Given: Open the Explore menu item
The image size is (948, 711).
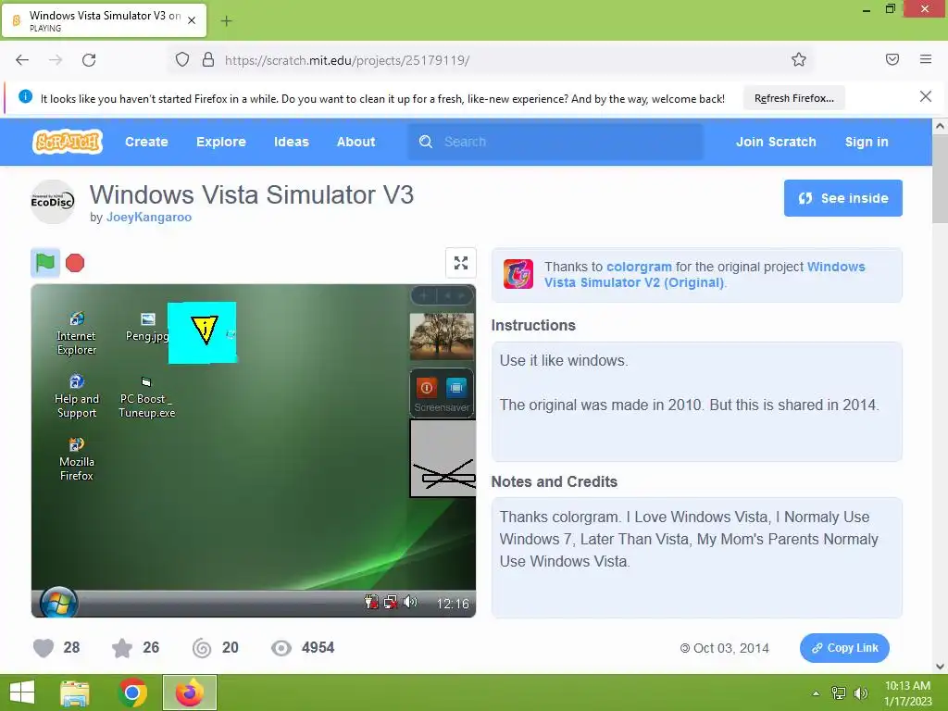Looking at the screenshot, I should coord(221,142).
